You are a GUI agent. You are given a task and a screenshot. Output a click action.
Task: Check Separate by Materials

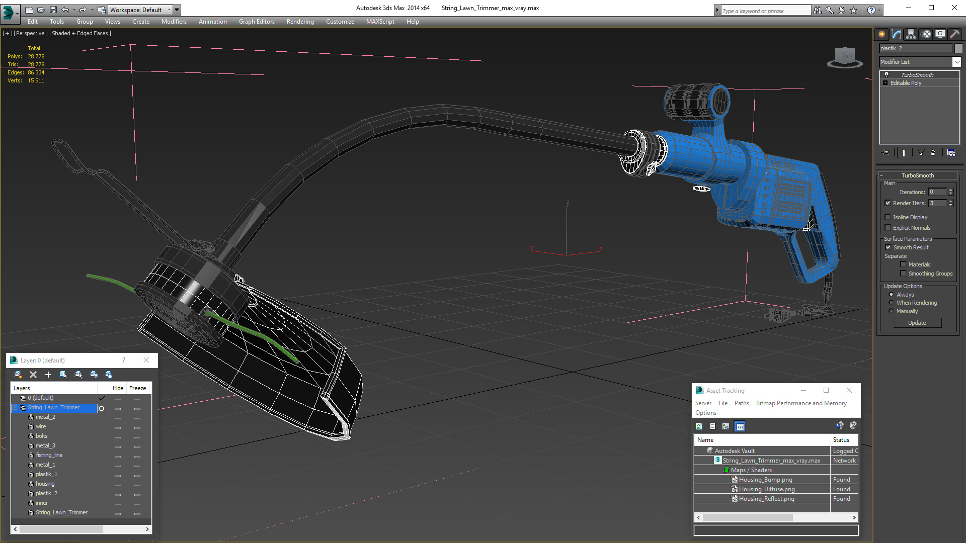pos(903,264)
